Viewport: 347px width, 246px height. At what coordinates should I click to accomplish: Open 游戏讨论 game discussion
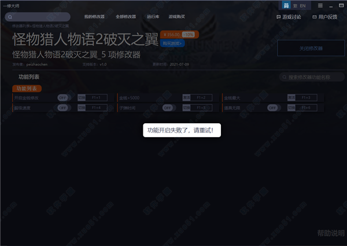[289, 17]
